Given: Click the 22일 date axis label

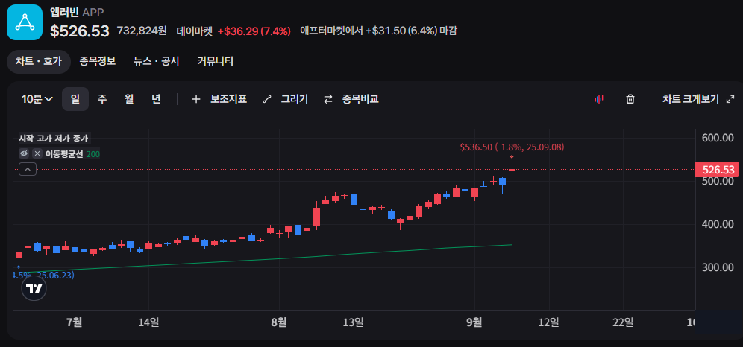Looking at the screenshot, I should (x=623, y=322).
